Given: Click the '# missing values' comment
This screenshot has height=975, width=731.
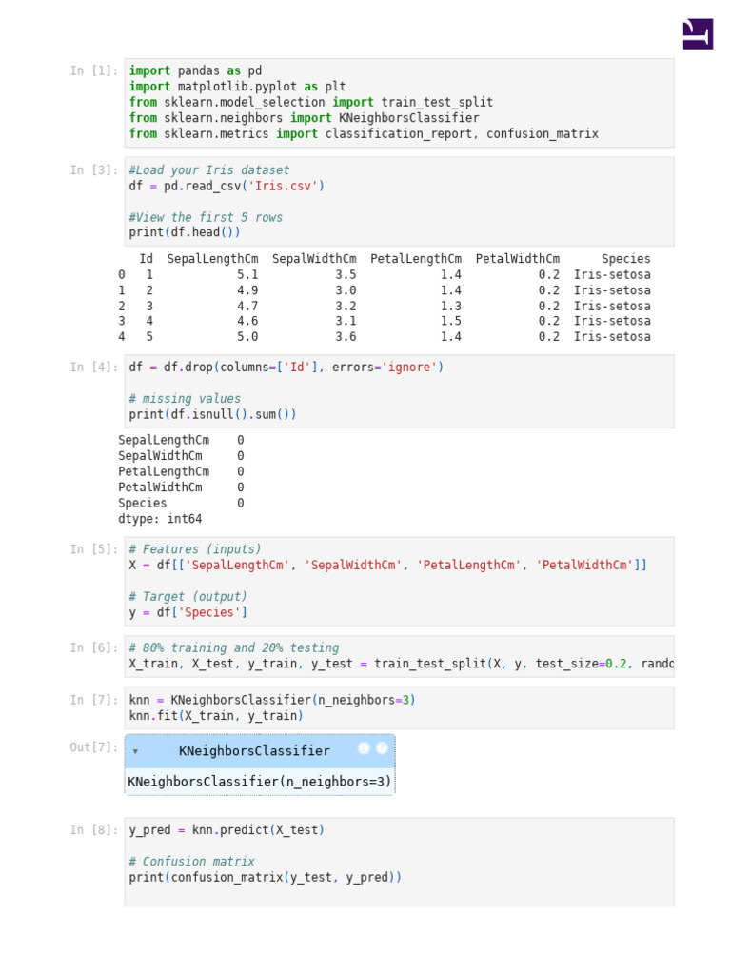Looking at the screenshot, I should 185,399.
